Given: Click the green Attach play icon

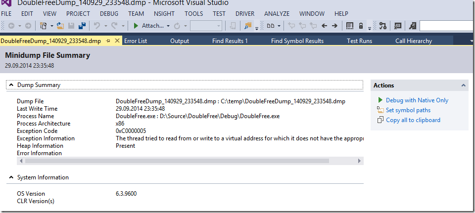Looking at the screenshot, I should [x=136, y=26].
